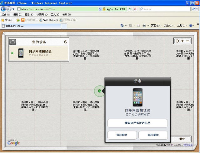This screenshot has height=153, width=200.
Task: Click the 收藏夹 favorites star button
Action: 7,20
